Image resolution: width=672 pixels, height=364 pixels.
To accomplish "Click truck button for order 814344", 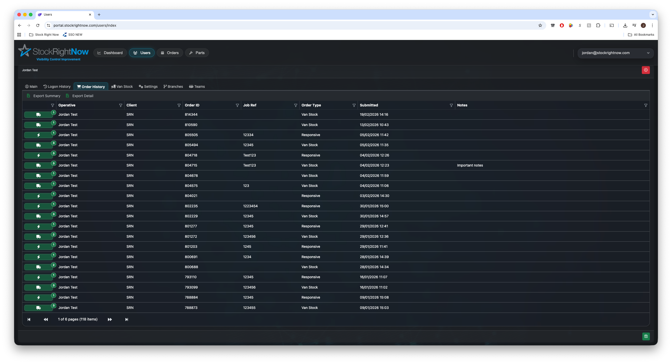I will 38,115.
